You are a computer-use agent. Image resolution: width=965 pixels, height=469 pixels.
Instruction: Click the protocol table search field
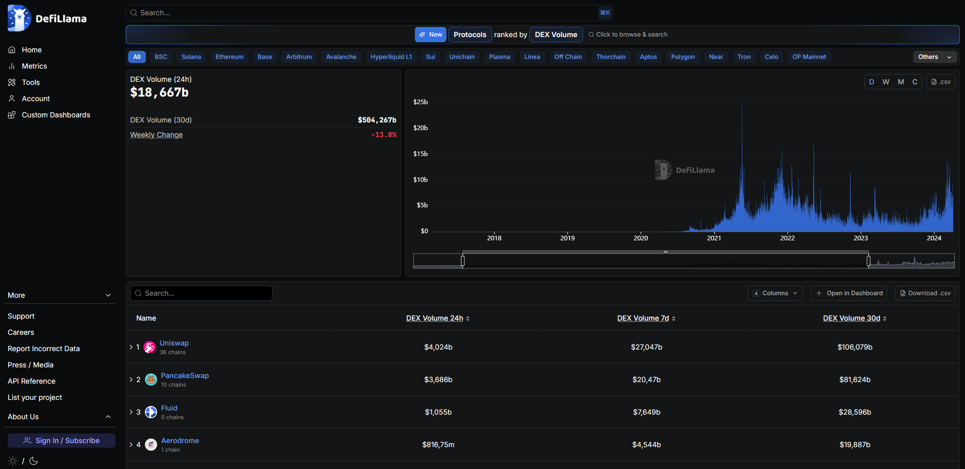pos(201,293)
